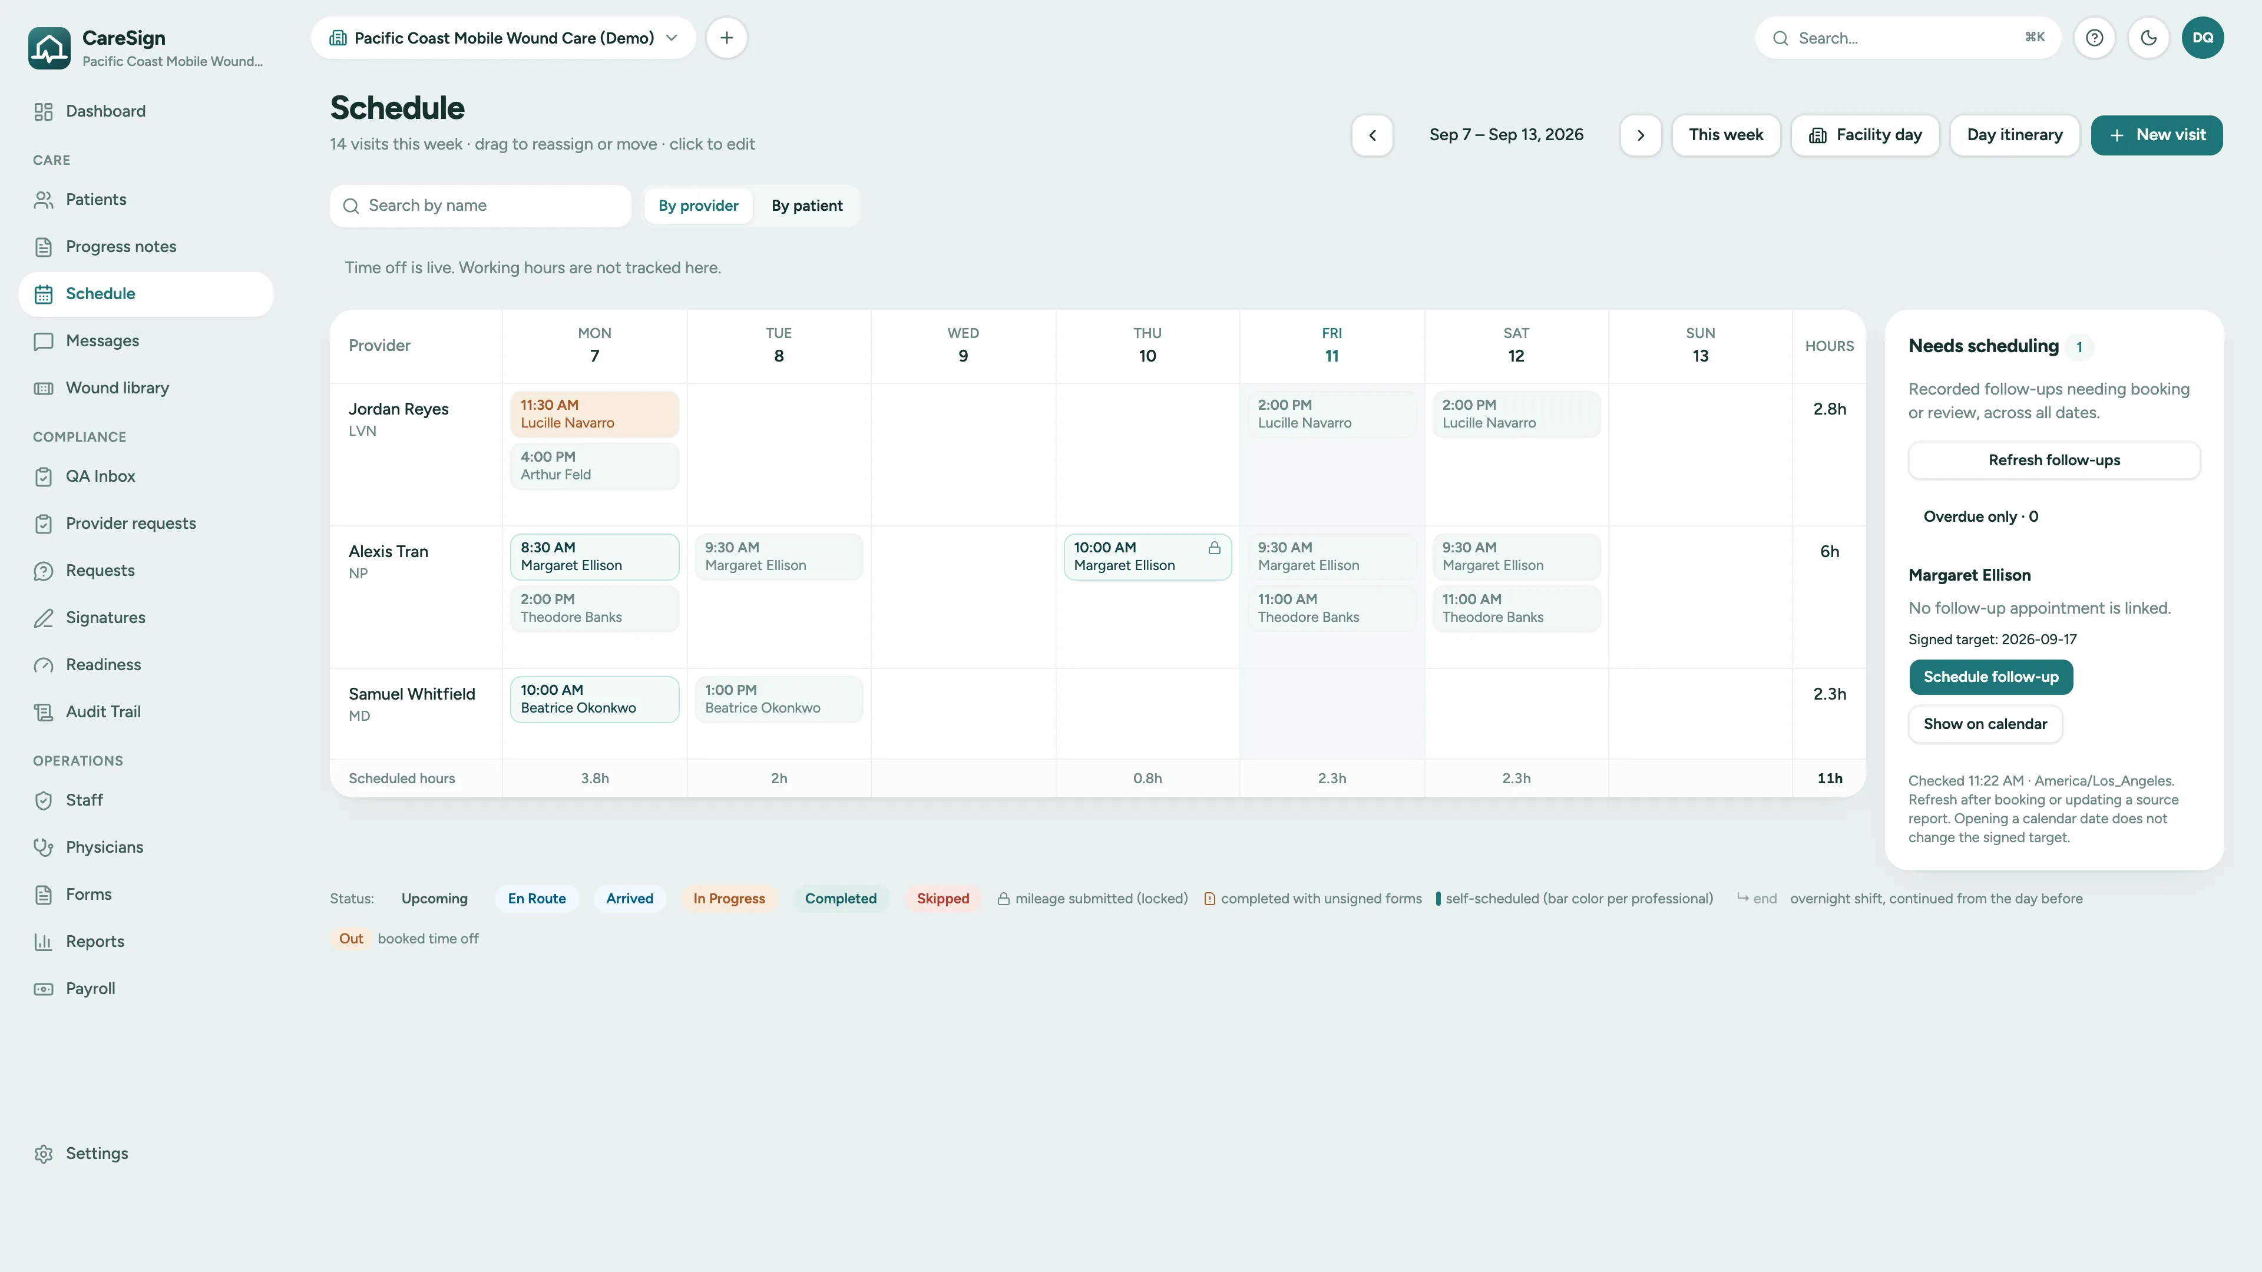Click Schedule follow-up for Margaret Ellison

pyautogui.click(x=1990, y=677)
